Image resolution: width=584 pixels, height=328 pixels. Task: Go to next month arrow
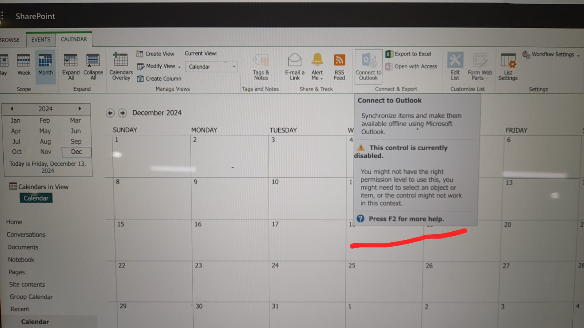tap(122, 113)
